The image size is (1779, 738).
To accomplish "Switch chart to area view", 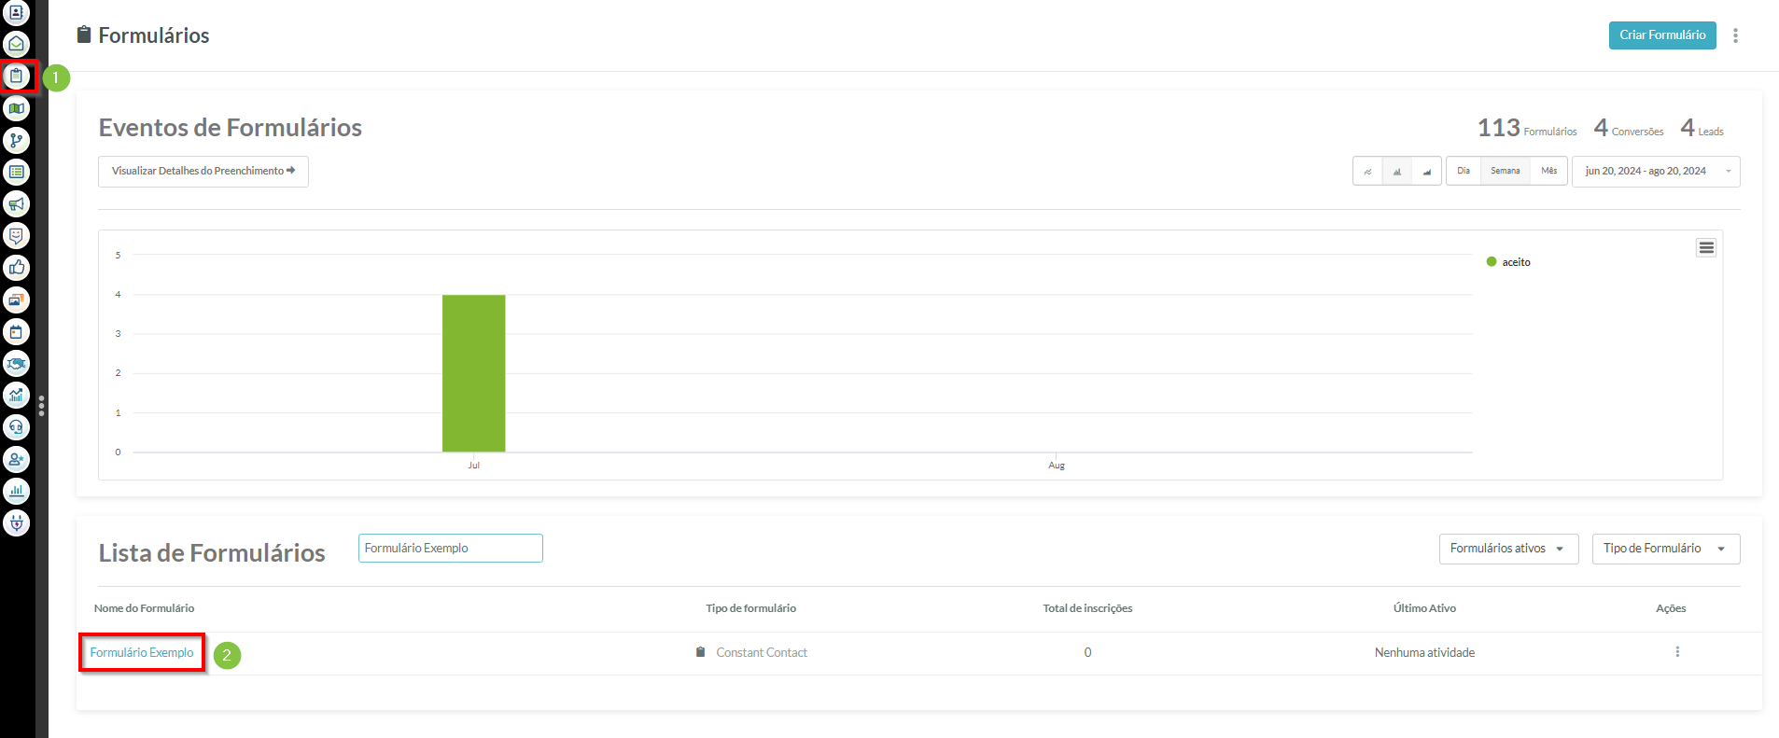I will [x=1426, y=172].
